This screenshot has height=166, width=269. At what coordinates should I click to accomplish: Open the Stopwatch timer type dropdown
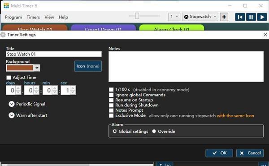coord(200,17)
